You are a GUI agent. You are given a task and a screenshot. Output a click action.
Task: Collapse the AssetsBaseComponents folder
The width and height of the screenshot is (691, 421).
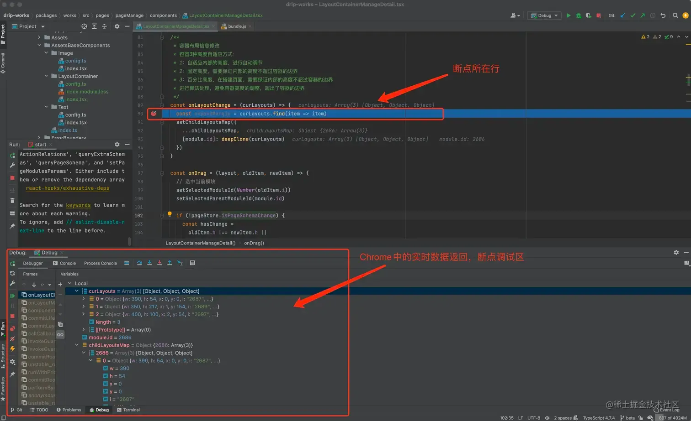click(x=39, y=46)
